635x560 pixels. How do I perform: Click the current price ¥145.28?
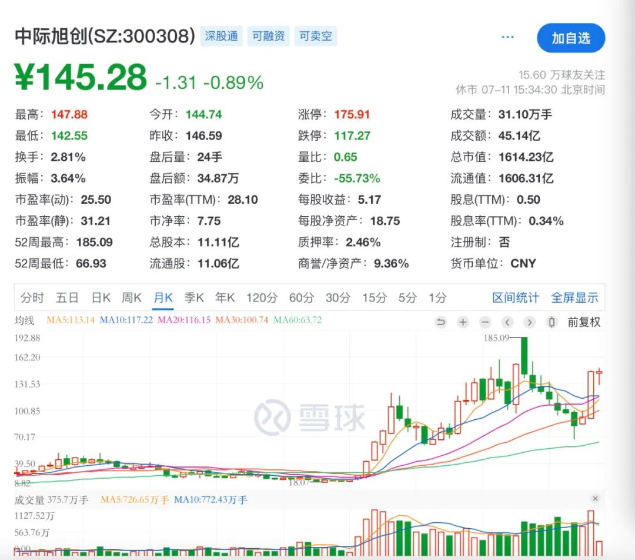(x=81, y=77)
